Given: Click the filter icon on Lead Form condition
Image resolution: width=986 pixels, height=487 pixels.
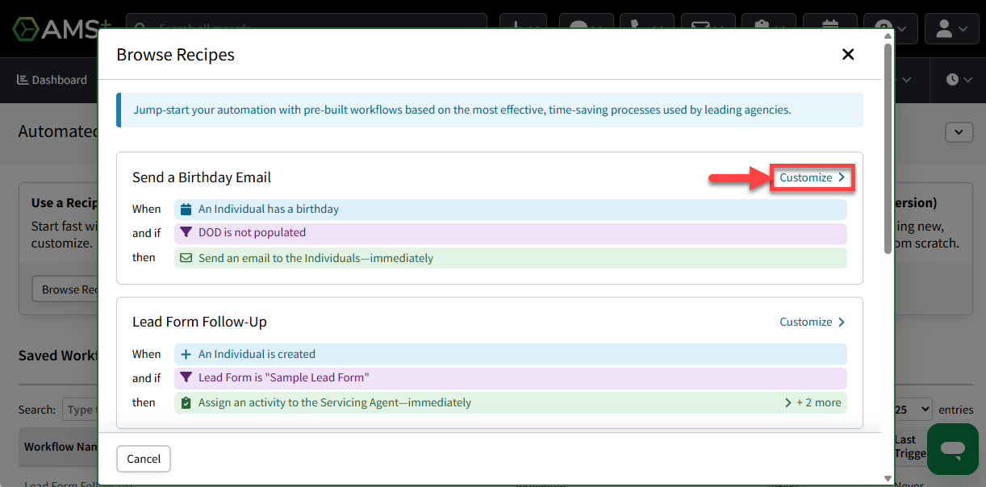Looking at the screenshot, I should 186,377.
